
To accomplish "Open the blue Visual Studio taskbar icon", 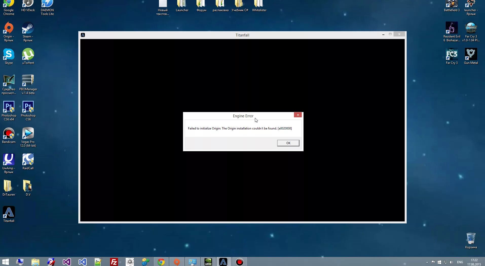I will [83, 262].
